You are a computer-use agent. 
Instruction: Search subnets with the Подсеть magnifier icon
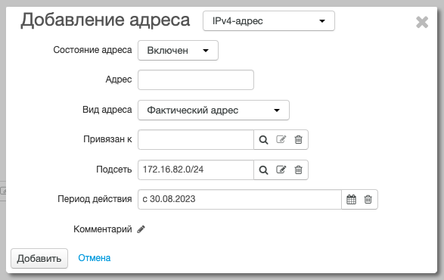pyautogui.click(x=263, y=170)
